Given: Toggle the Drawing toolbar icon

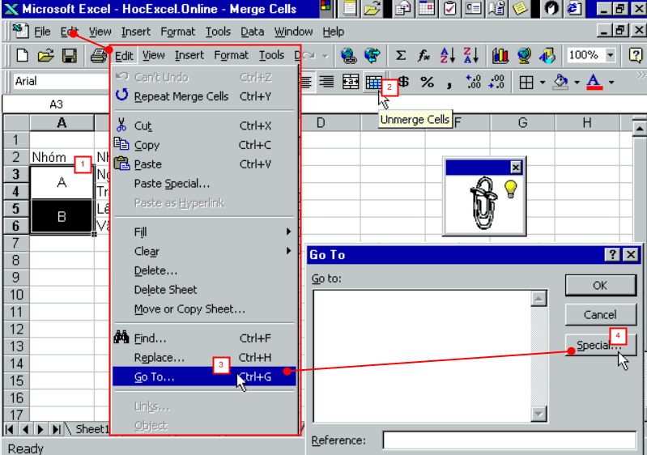Looking at the screenshot, I should point(547,55).
